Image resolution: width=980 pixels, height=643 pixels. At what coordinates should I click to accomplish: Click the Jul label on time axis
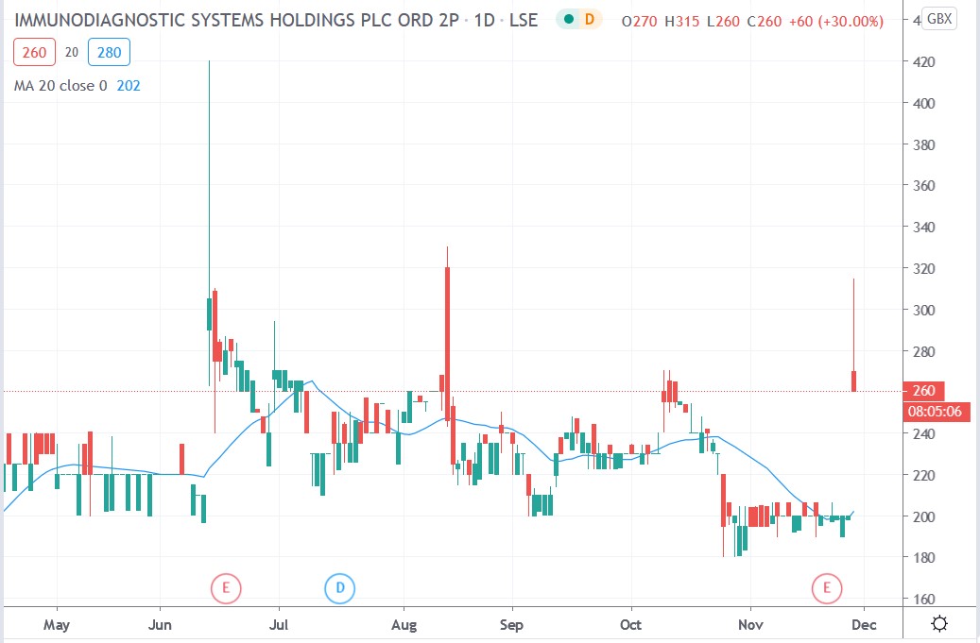(279, 625)
